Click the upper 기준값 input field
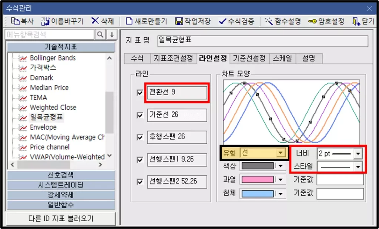The width and height of the screenshot is (379, 229). point(340,180)
